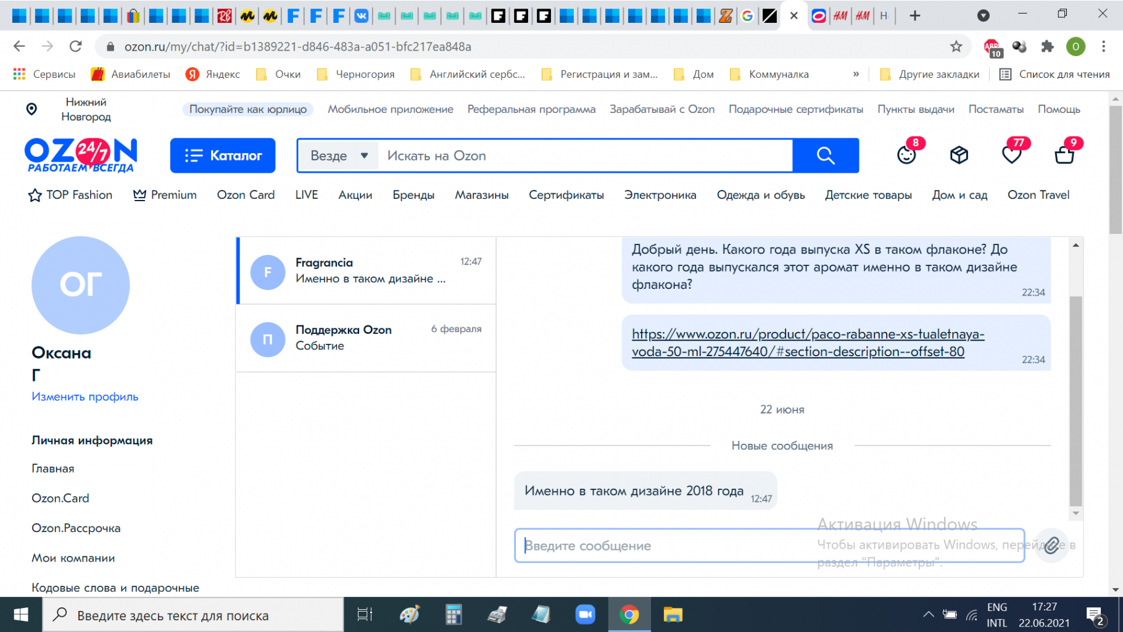
Task: Open Список для чтения
Action: point(1055,74)
